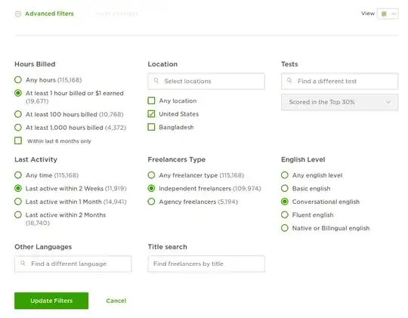Viewport: 408px width, 318px height.
Task: Select Native or Bilingual english
Action: [285, 228]
